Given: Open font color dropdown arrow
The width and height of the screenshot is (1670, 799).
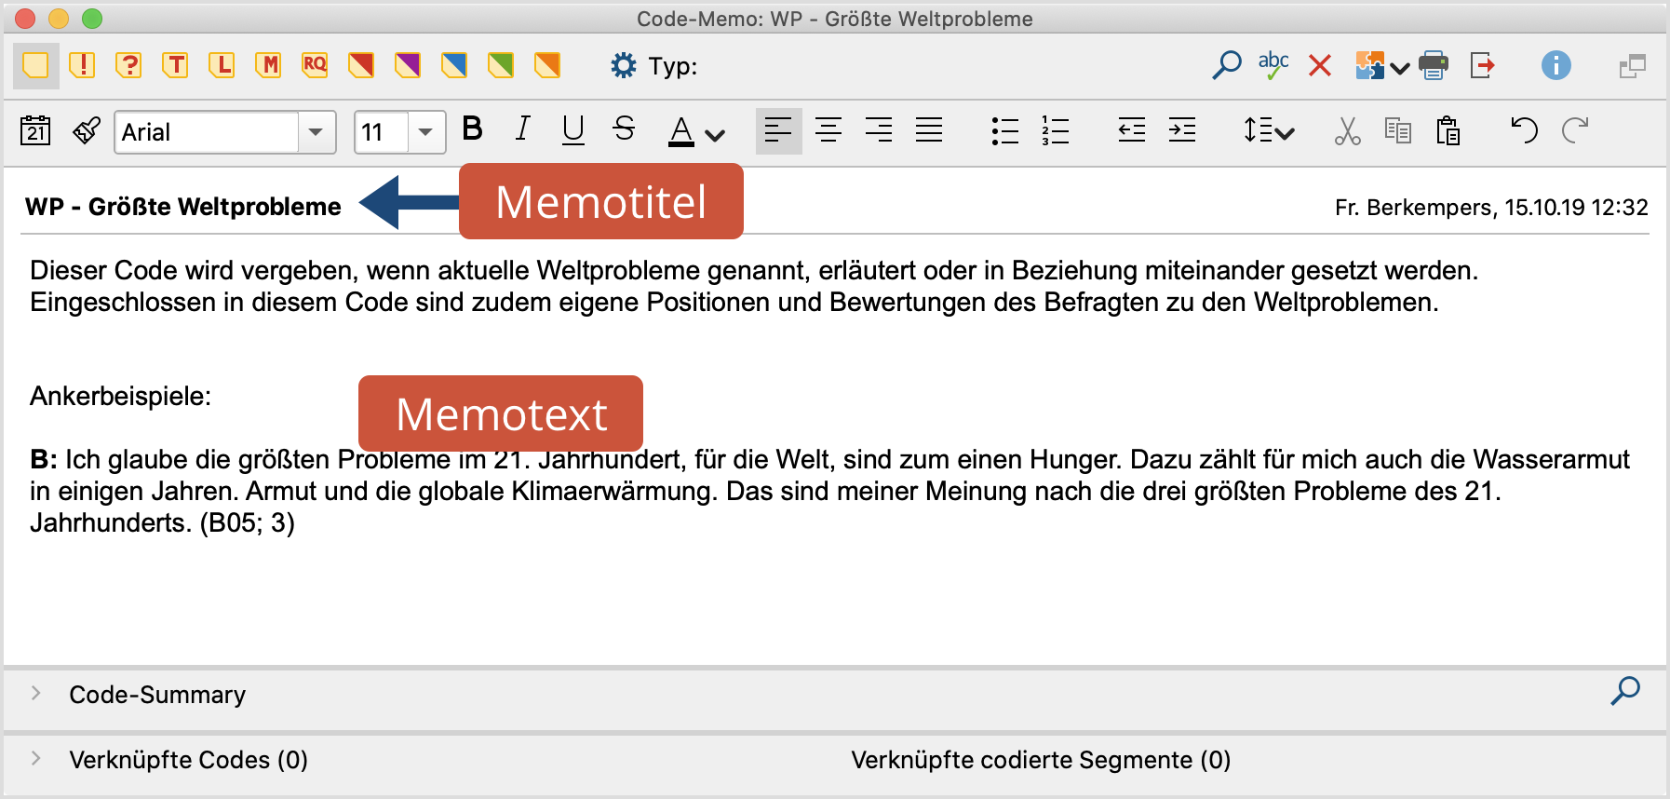Looking at the screenshot, I should (x=715, y=136).
